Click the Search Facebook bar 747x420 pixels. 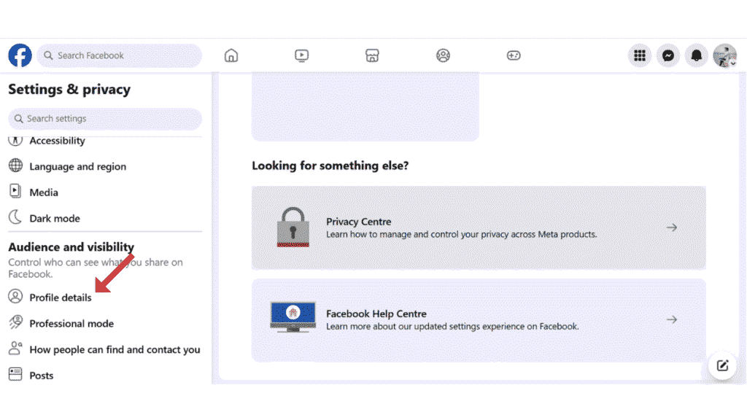(119, 55)
